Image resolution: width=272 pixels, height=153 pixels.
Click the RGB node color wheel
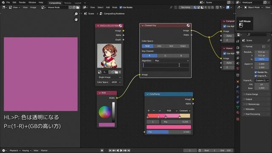click(x=105, y=112)
